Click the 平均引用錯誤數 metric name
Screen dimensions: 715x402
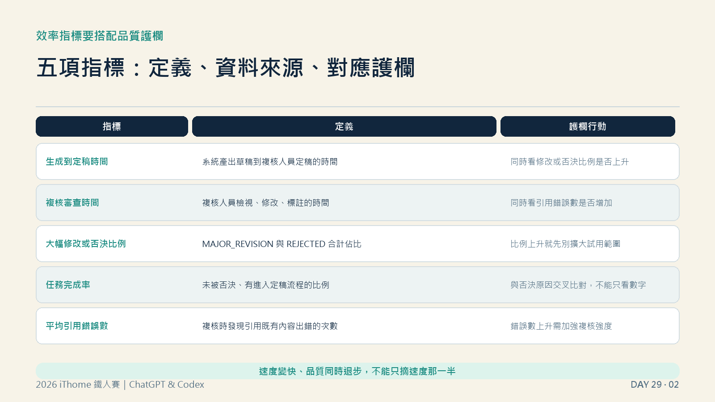point(77,326)
